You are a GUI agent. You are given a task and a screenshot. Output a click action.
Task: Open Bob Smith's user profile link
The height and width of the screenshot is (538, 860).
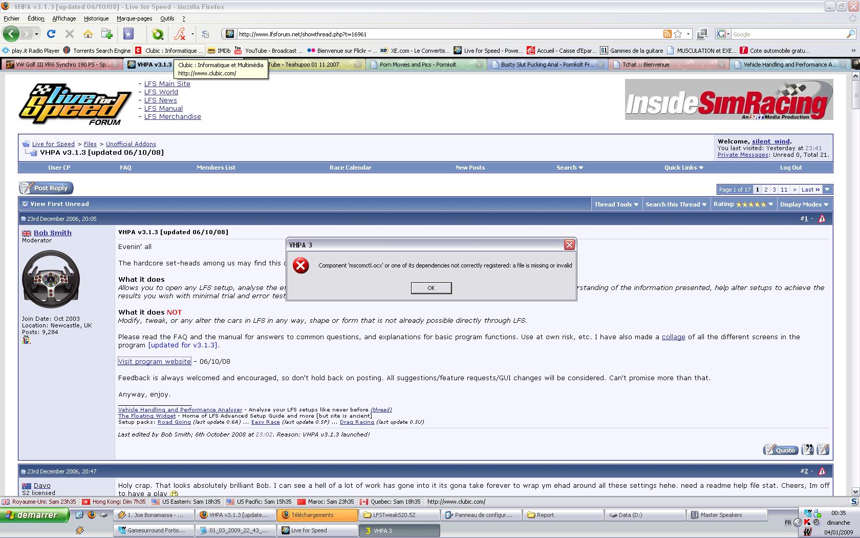[x=53, y=233]
